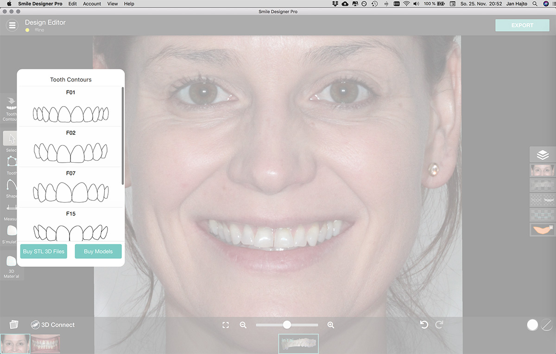Choose the Tooth outline tool
The height and width of the screenshot is (354, 556).
12,164
